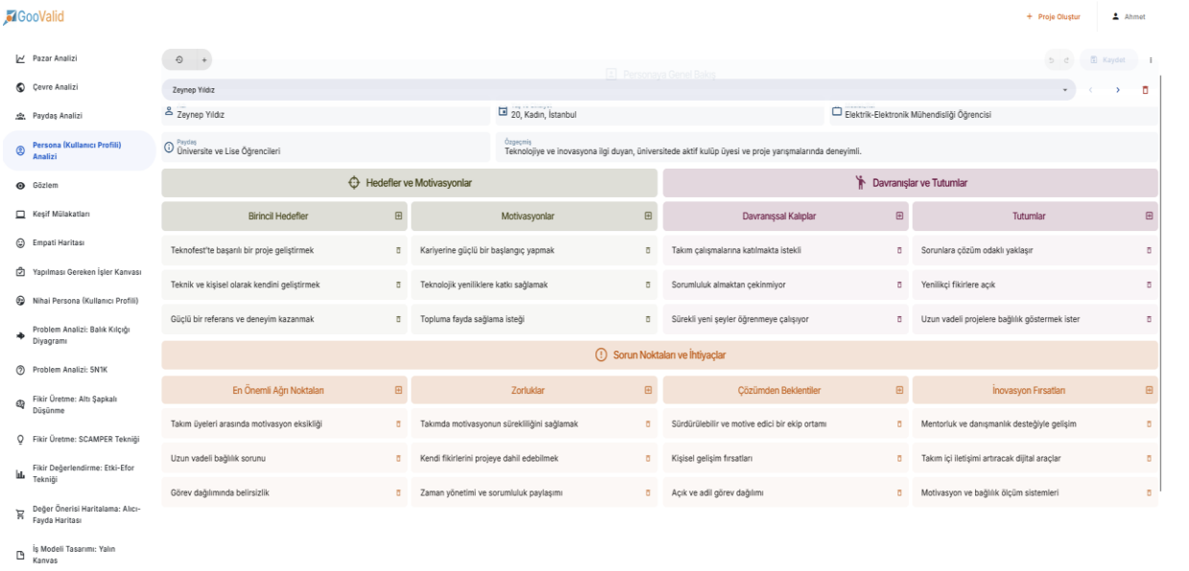Add item to Zorluklar column
Image resolution: width=1189 pixels, height=571 pixels.
pyautogui.click(x=649, y=390)
